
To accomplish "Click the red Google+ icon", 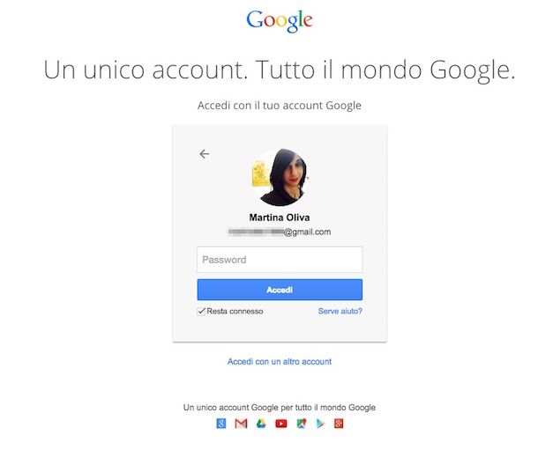I will tap(339, 424).
